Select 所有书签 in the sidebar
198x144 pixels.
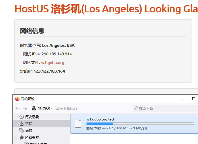41,137
